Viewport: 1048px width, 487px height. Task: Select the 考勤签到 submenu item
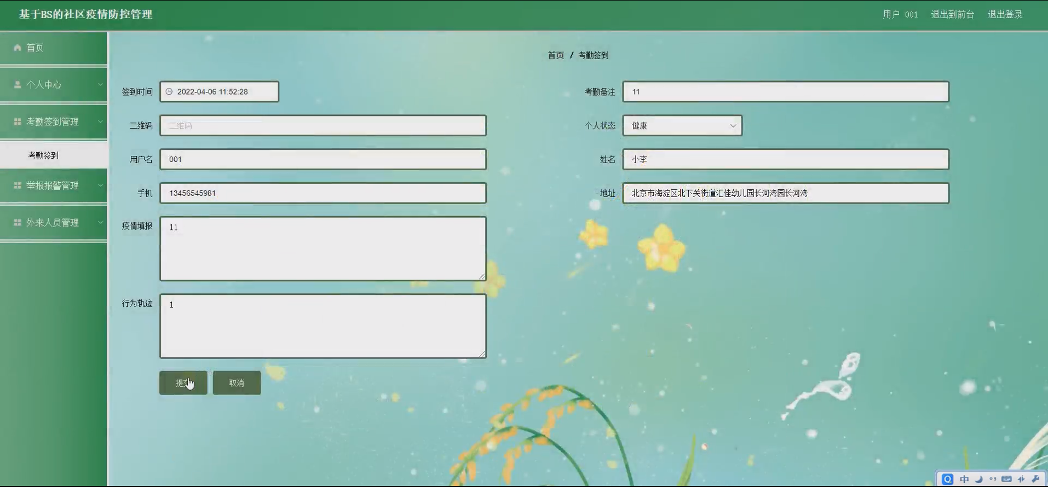tap(54, 155)
